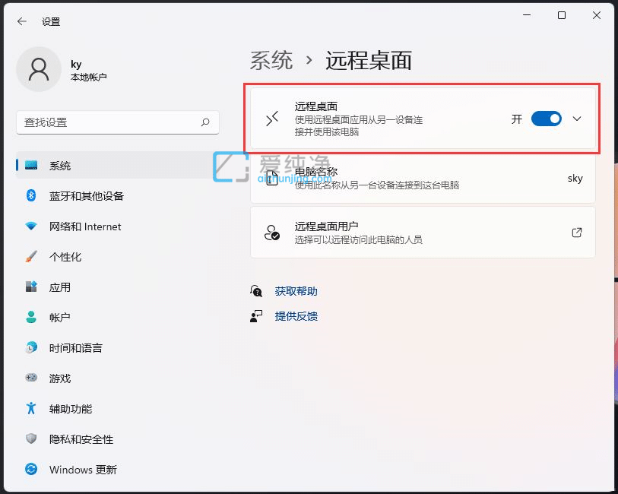Click the ky user avatar icon
This screenshot has width=618, height=494.
tap(39, 69)
